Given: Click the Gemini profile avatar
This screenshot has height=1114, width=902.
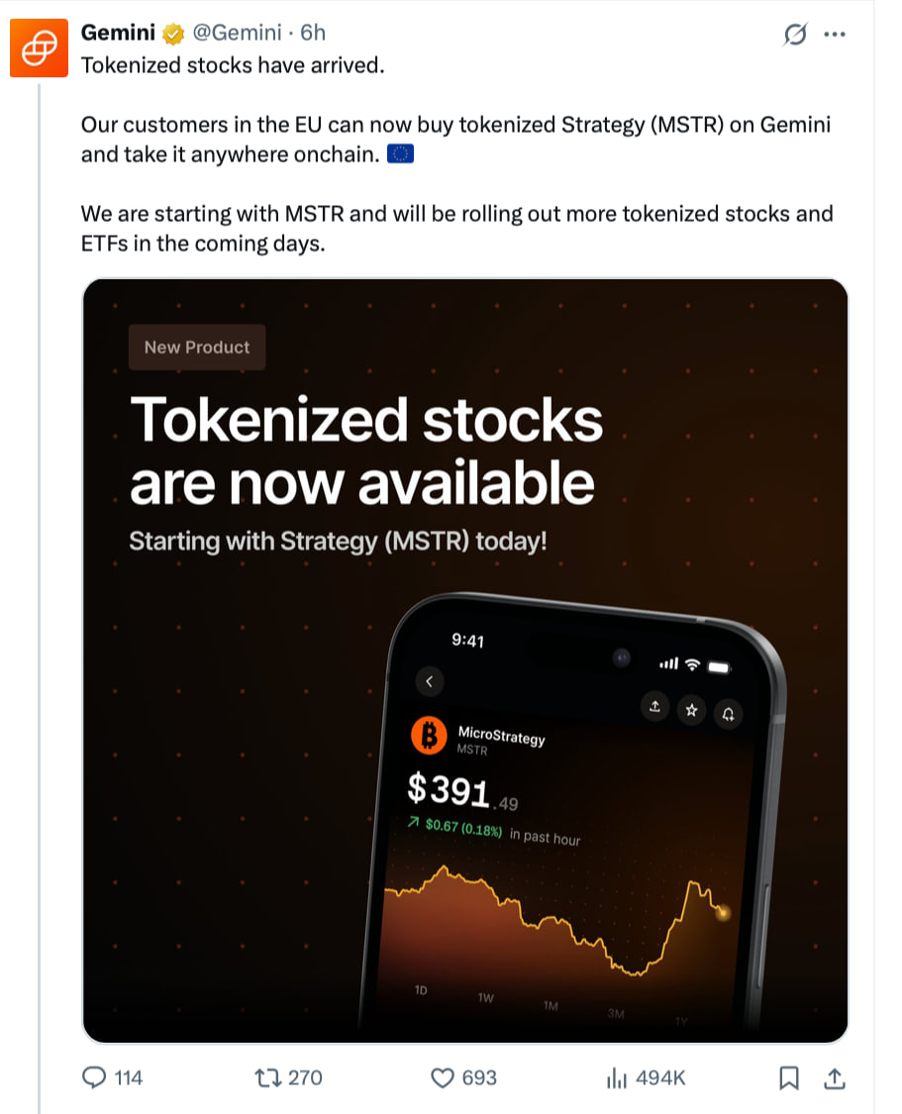Looking at the screenshot, I should 40,47.
